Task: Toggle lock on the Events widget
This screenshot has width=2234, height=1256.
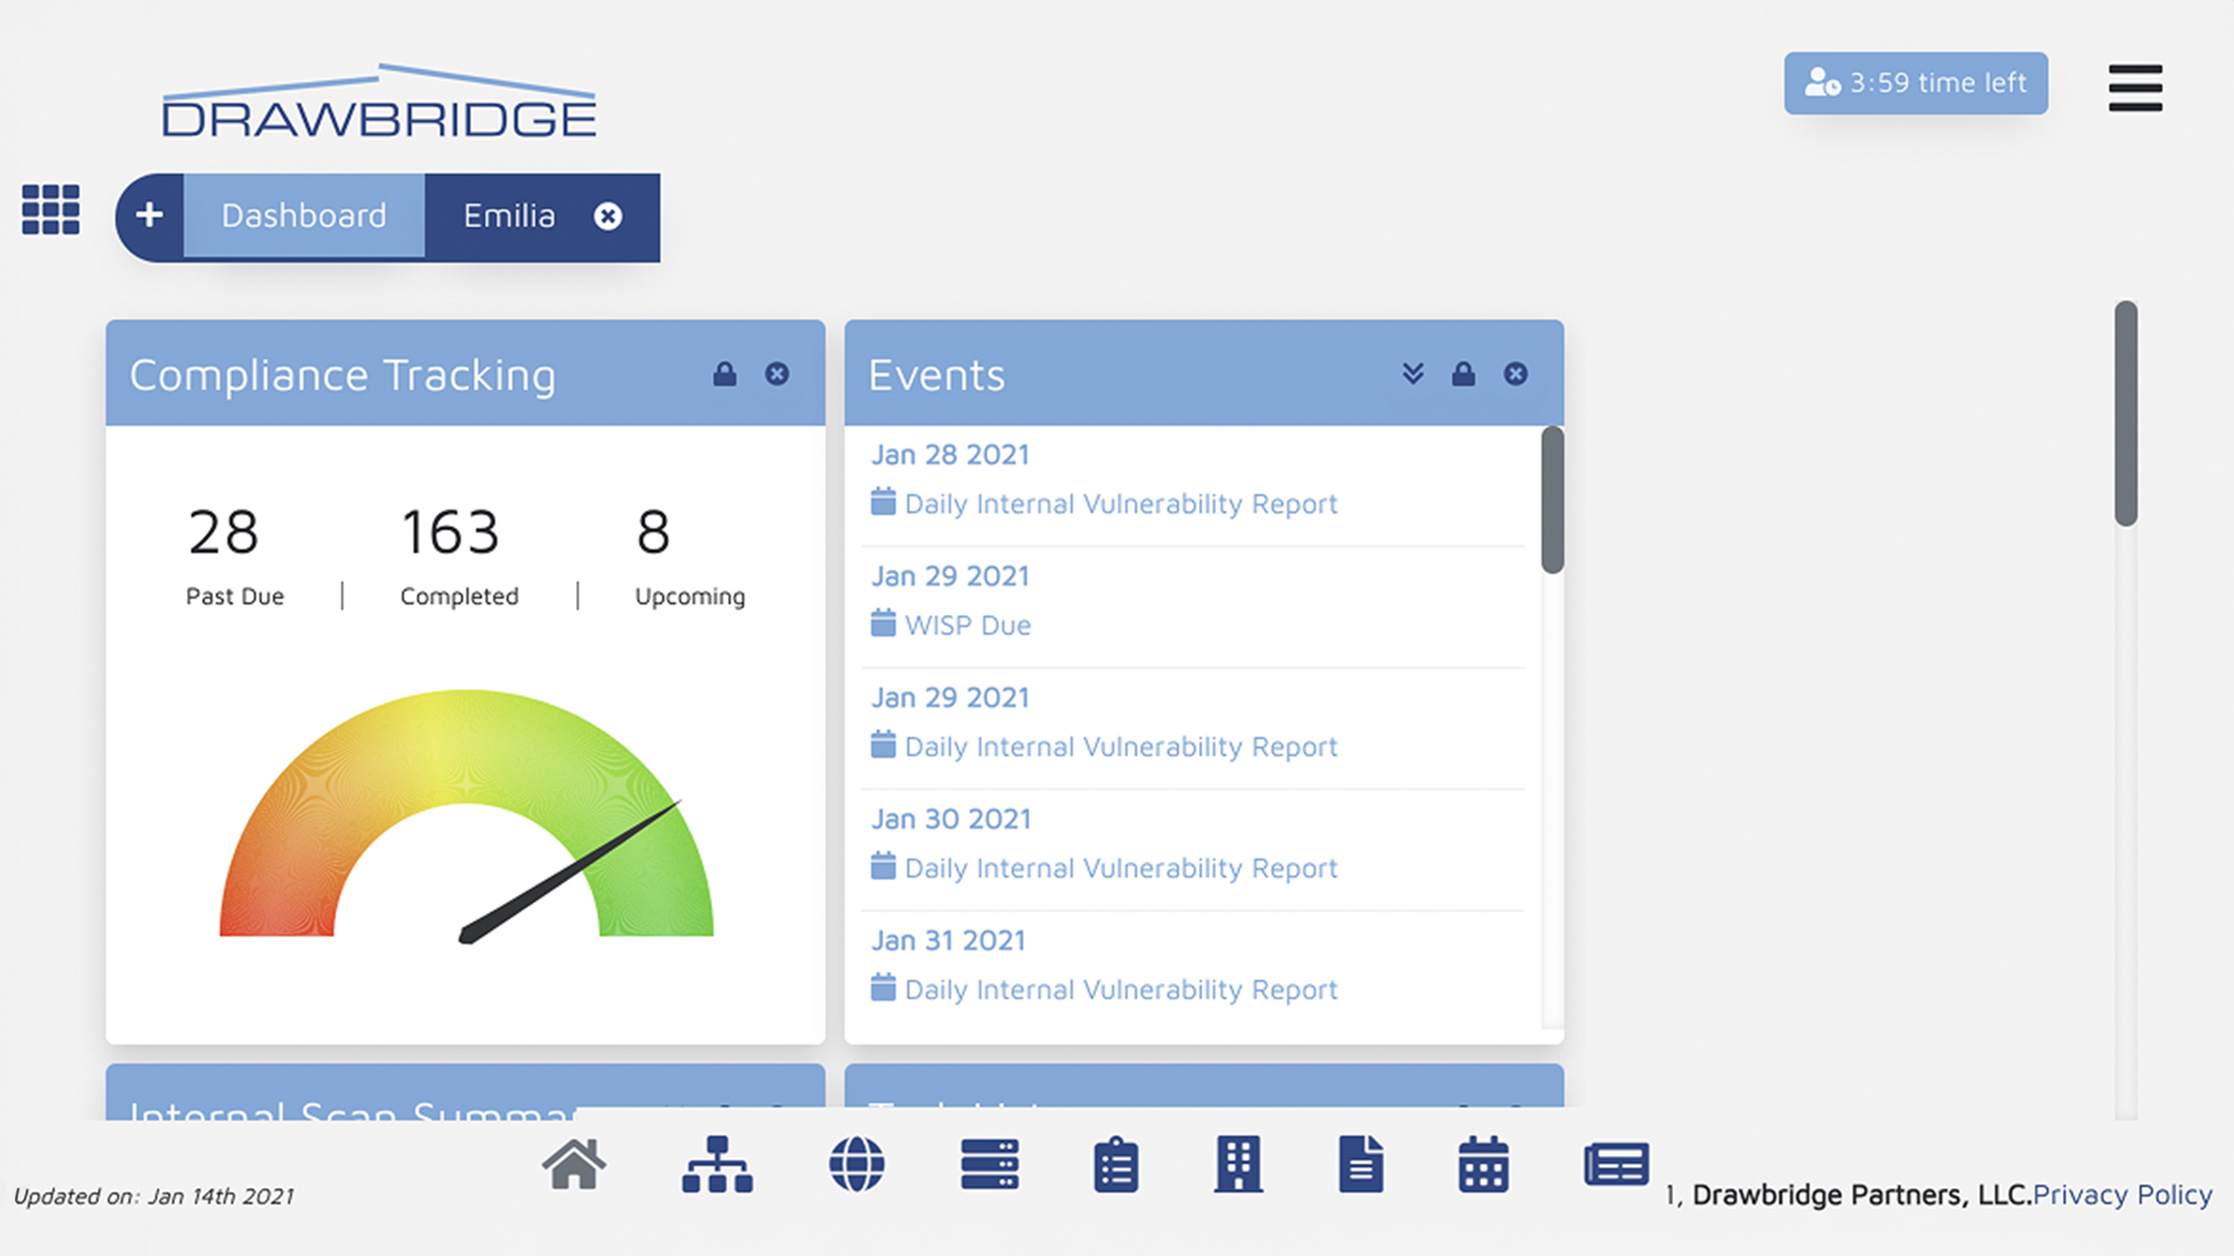Action: (1463, 374)
